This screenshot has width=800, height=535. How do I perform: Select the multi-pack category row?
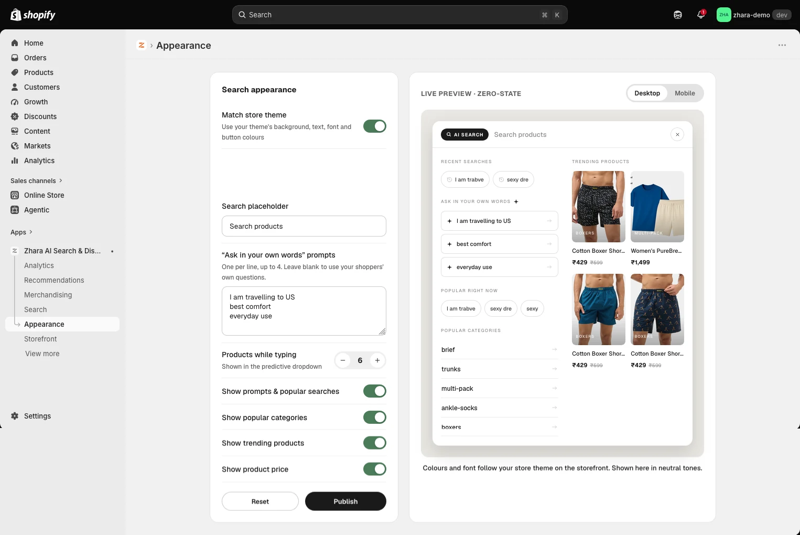click(499, 389)
